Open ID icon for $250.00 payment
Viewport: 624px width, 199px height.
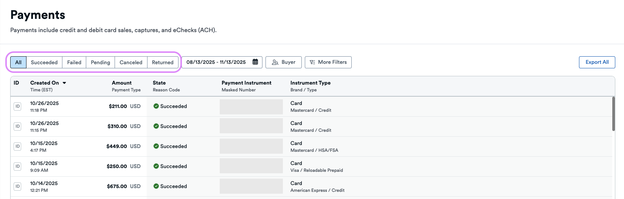tap(17, 167)
